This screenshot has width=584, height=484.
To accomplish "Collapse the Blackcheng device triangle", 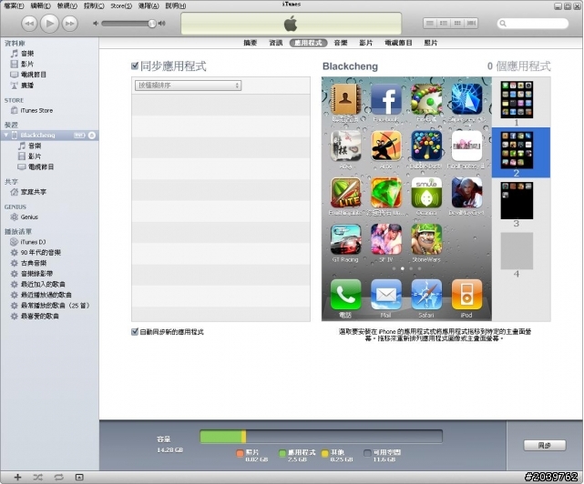I will pos(6,135).
